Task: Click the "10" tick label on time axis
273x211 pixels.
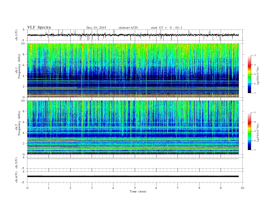Action: point(242,188)
